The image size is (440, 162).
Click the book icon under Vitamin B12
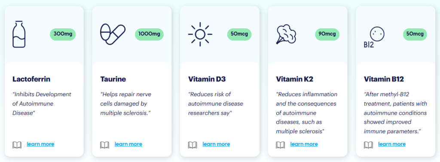pyautogui.click(x=368, y=145)
